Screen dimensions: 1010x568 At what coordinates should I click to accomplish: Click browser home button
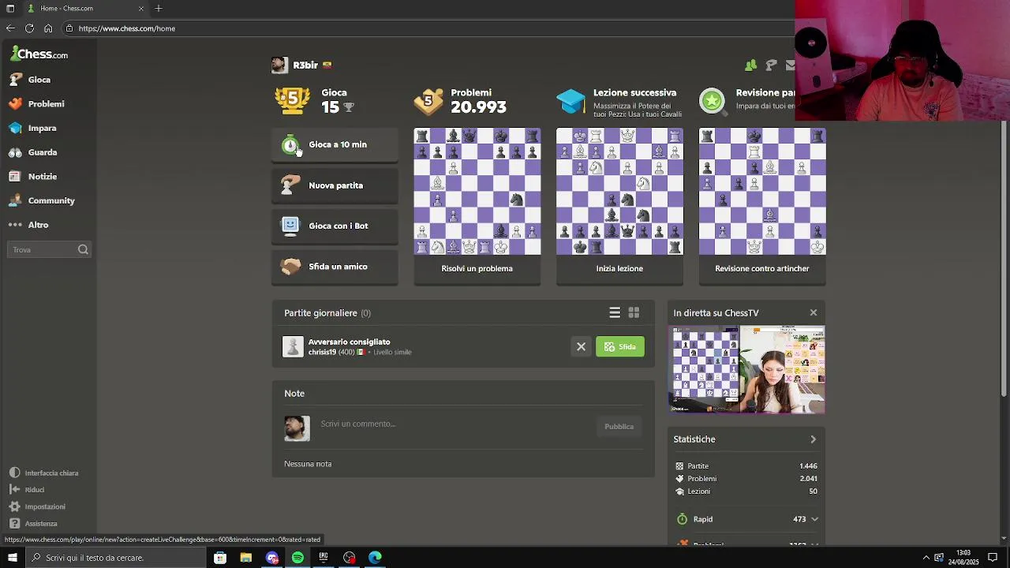pos(48,28)
